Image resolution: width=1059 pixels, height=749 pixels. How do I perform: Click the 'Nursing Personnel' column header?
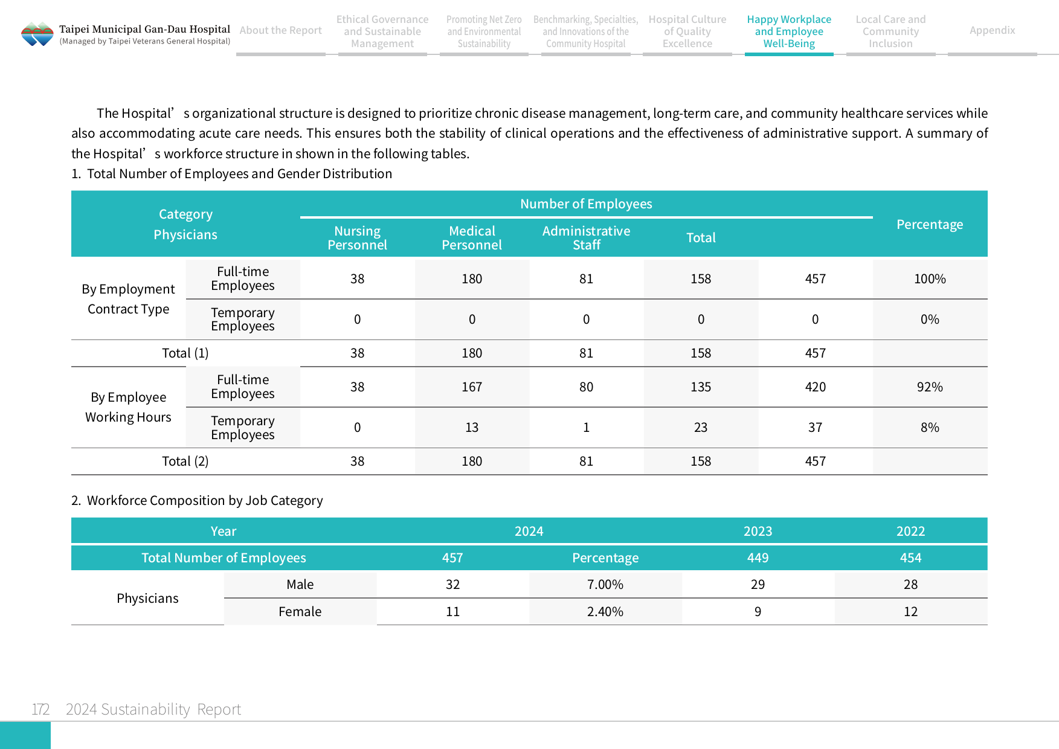357,238
